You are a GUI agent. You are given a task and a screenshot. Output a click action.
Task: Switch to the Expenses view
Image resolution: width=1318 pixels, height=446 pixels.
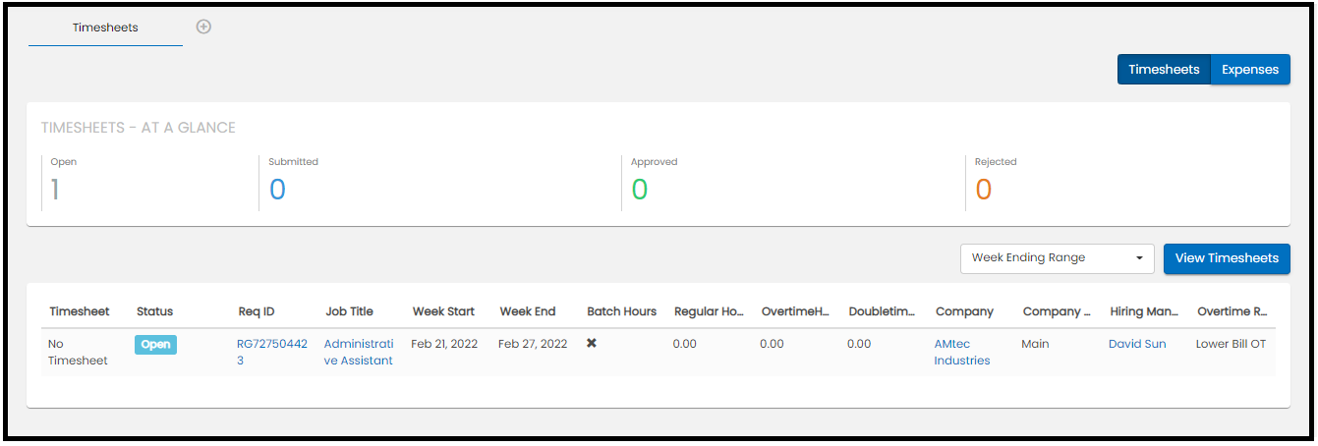pyautogui.click(x=1249, y=70)
